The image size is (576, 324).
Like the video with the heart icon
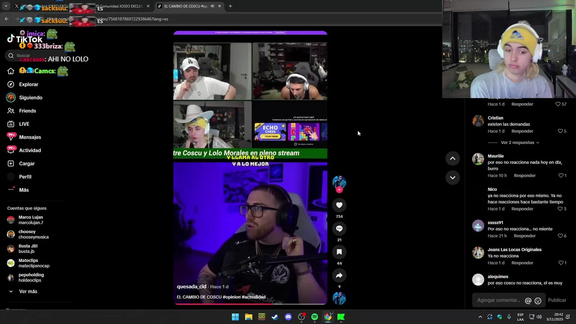click(x=339, y=205)
